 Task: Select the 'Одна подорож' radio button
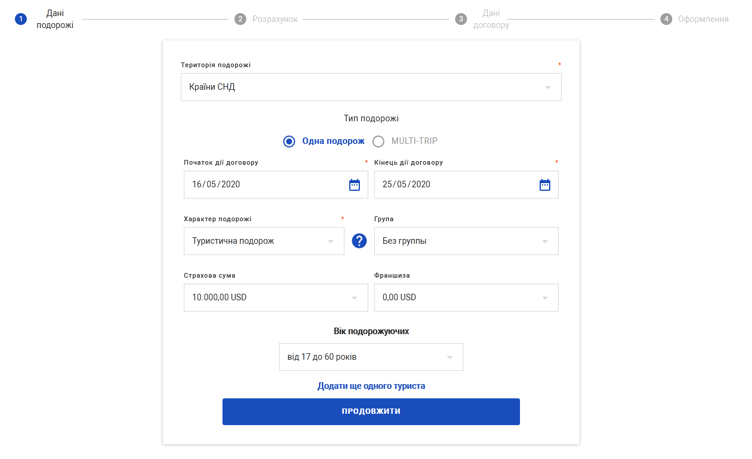[289, 142]
